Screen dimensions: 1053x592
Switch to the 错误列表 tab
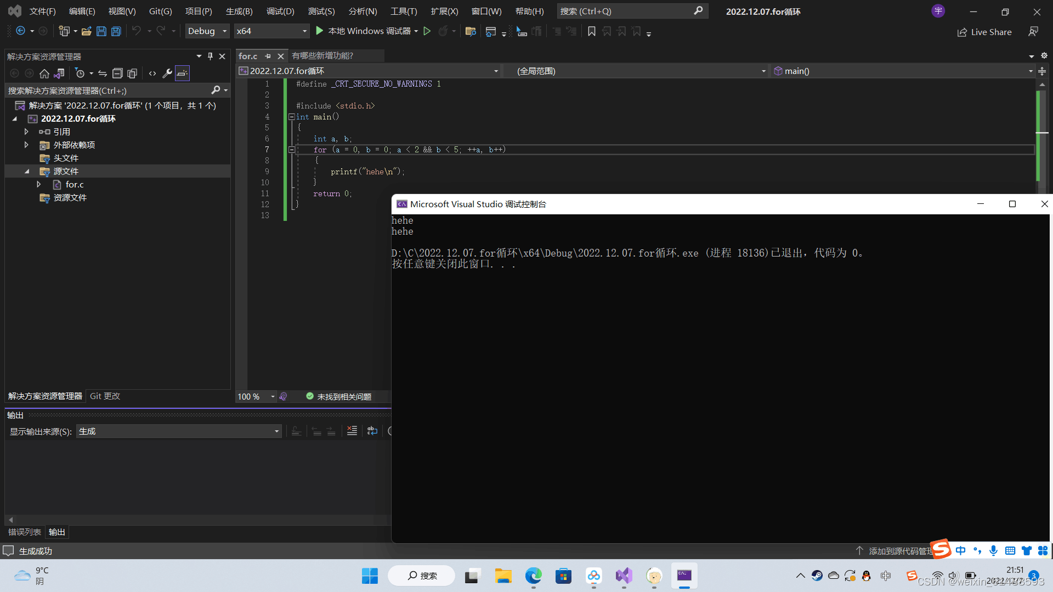point(25,532)
